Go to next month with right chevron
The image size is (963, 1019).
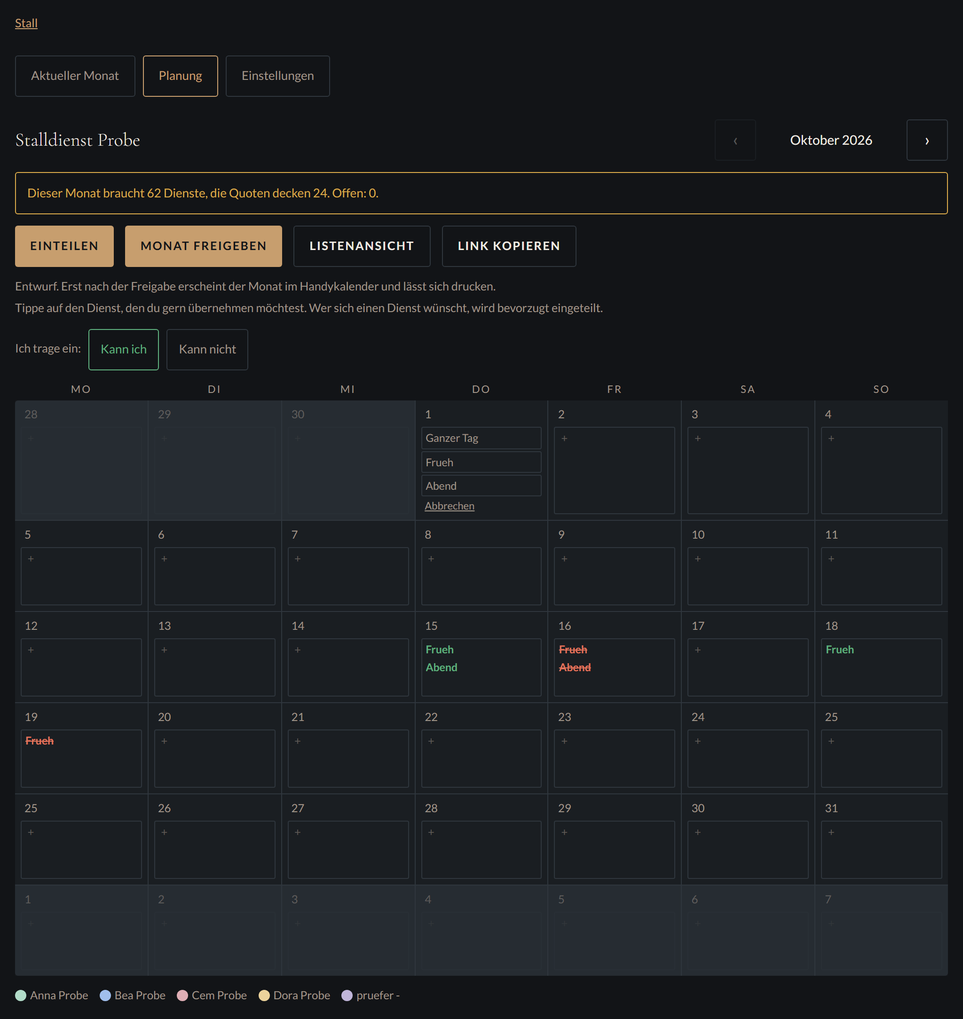926,140
